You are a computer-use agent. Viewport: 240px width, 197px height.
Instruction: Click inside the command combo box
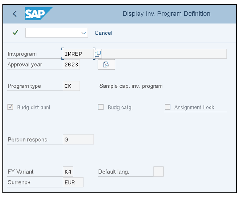[x=51, y=33]
